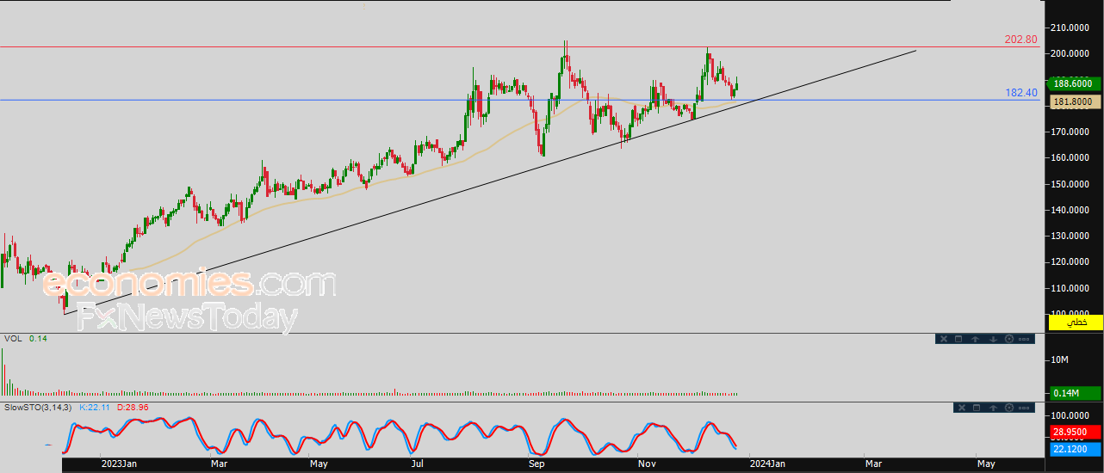Move the SlowSTO panel up
Viewport: 1104px width, 473px height.
[993, 408]
